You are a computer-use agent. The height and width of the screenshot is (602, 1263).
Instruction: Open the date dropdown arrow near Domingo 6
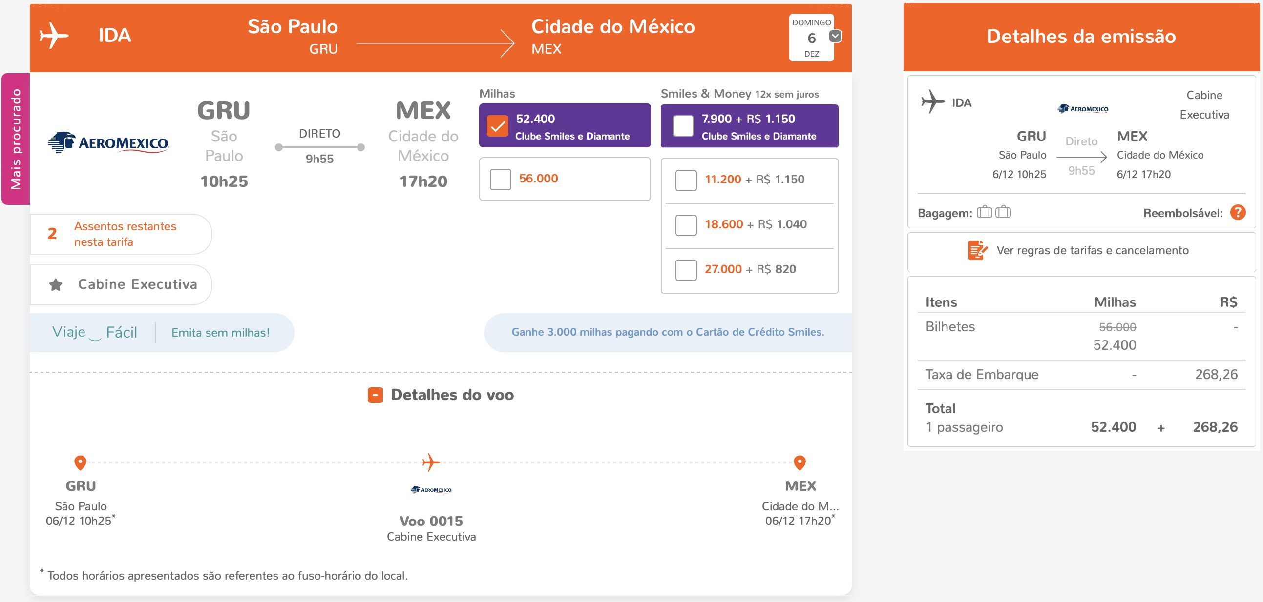836,36
